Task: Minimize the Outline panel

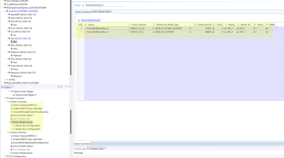Action: click(x=67, y=87)
